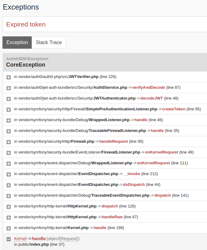This screenshot has width=207, height=250.
Task: Expand EventDispatcher.php doDispatch trace
Action: (x=9, y=185)
